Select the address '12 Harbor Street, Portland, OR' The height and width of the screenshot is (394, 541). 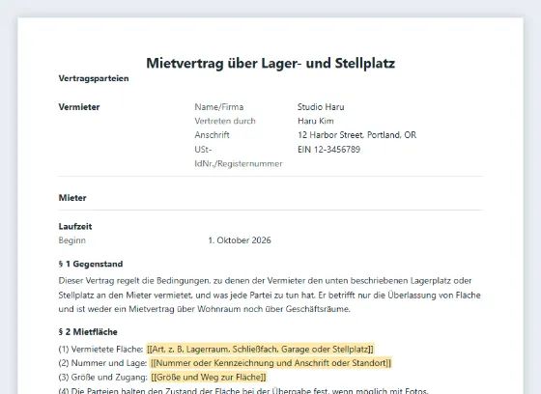click(x=357, y=135)
